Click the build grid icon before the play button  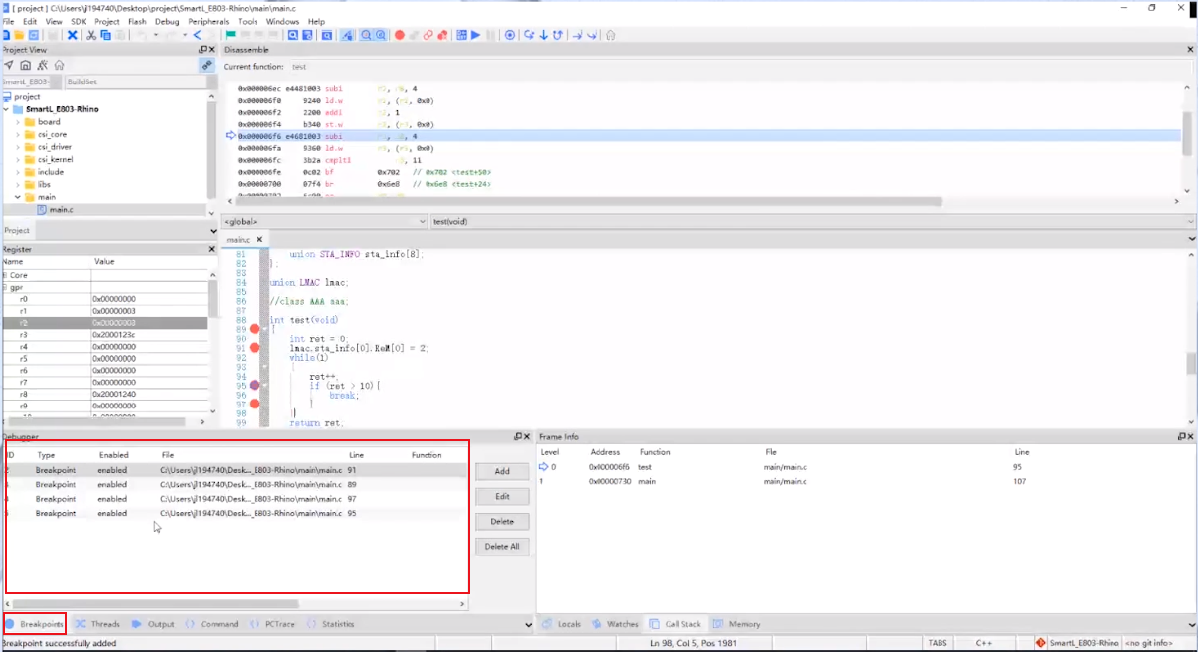(461, 35)
